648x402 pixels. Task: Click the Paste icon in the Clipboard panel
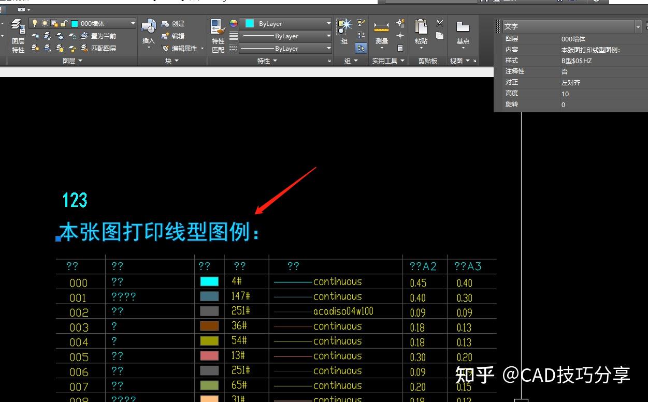pyautogui.click(x=420, y=28)
